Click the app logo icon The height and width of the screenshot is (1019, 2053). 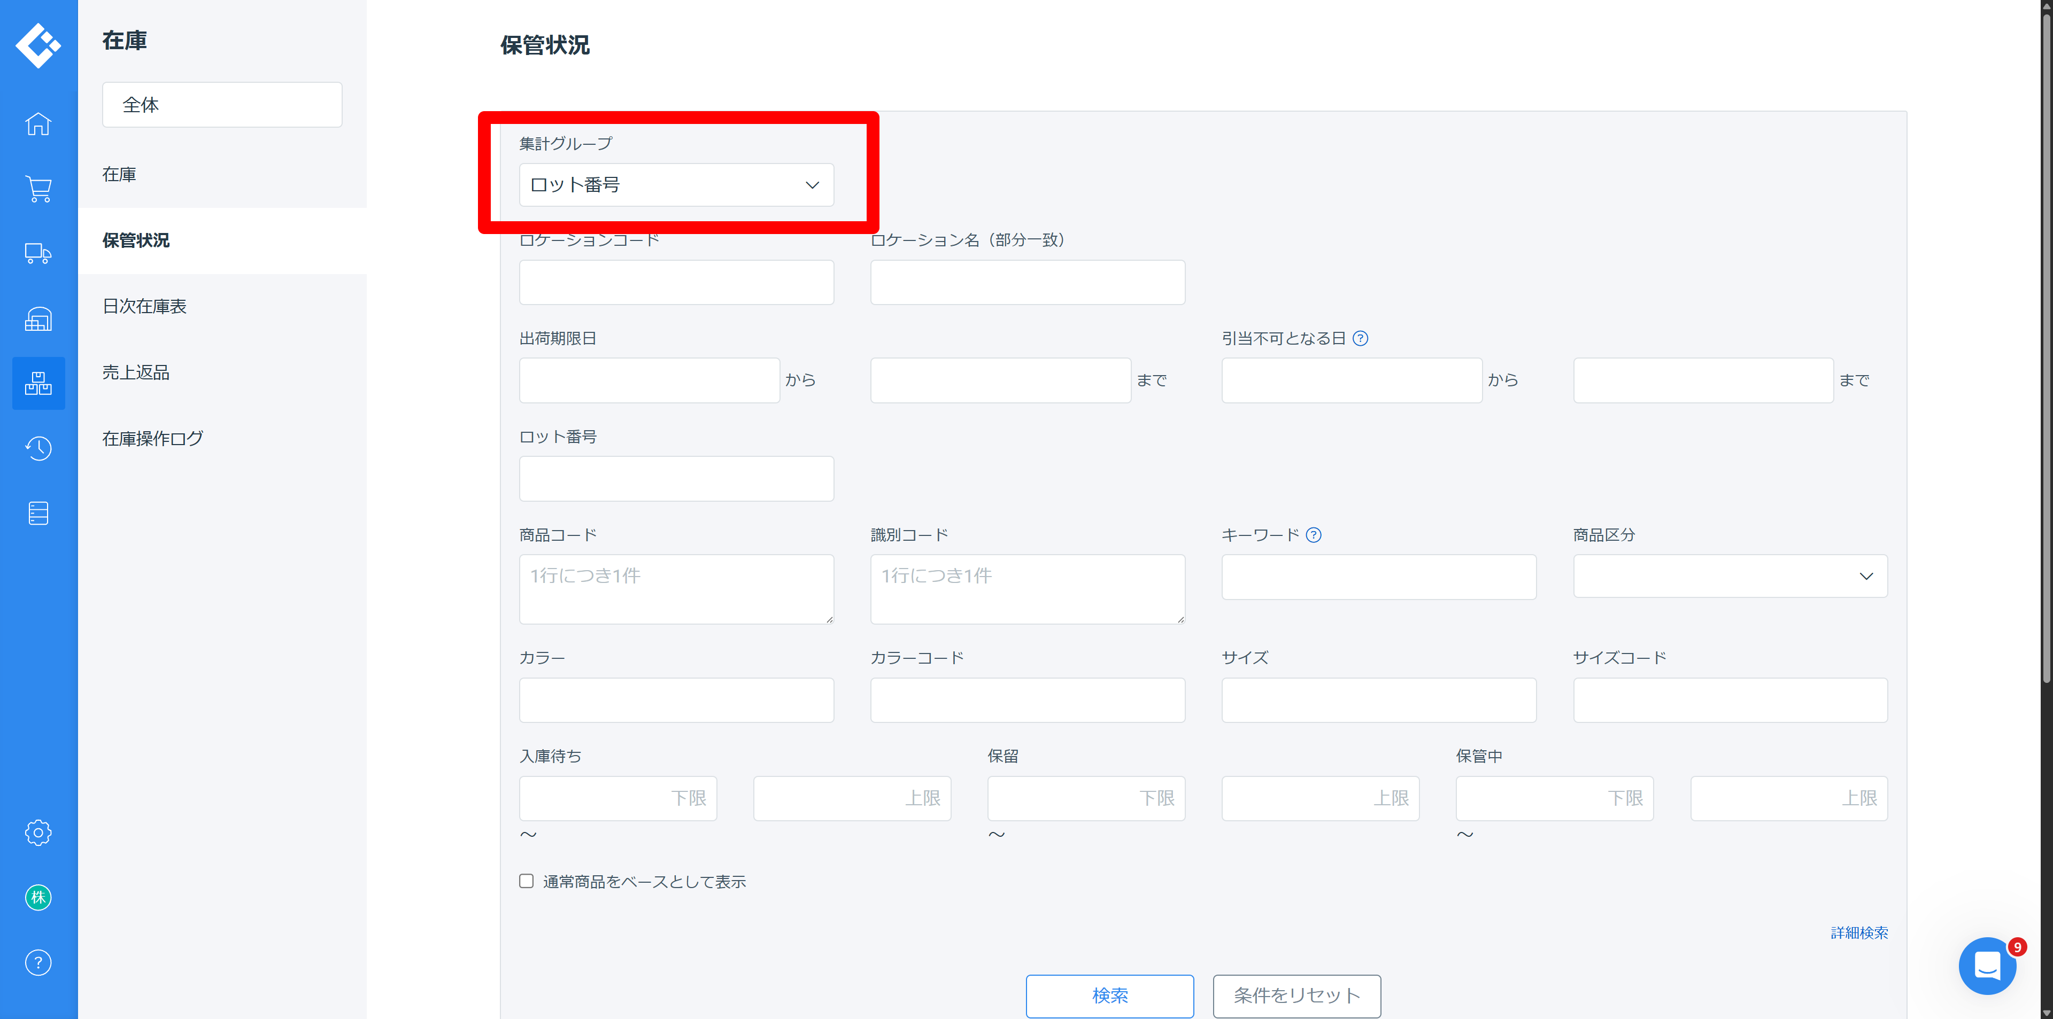[38, 45]
